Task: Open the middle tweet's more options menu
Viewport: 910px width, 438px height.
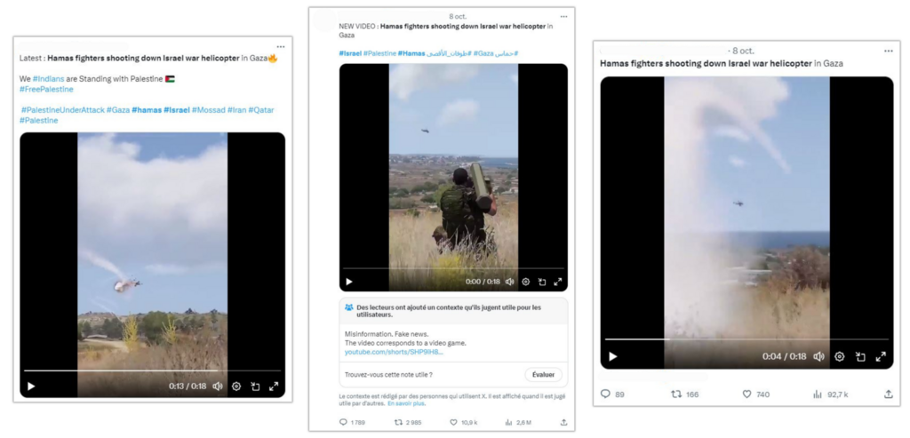Action: pos(563,17)
